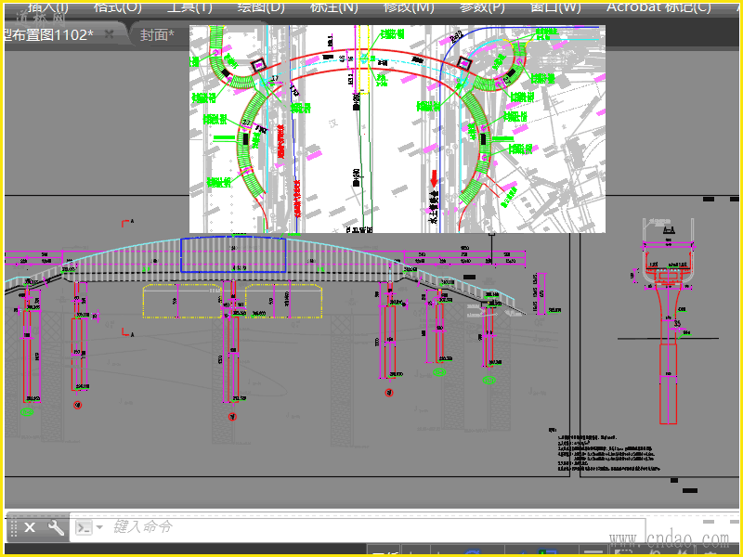The image size is (743, 557).
Task: Open the 格式(O) menu
Action: click(119, 6)
